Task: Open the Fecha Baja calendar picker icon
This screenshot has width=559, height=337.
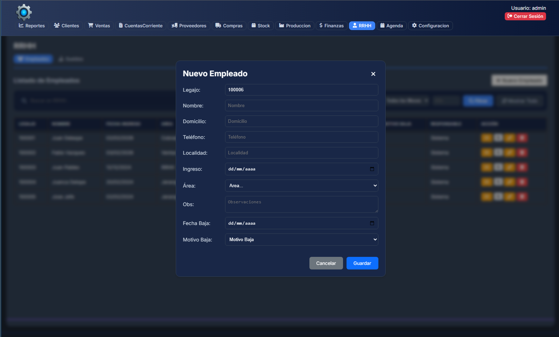Action: point(372,223)
